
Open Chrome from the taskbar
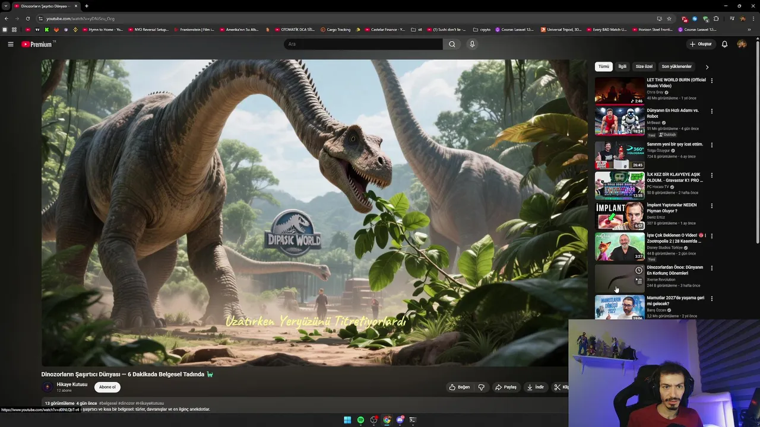[387, 420]
